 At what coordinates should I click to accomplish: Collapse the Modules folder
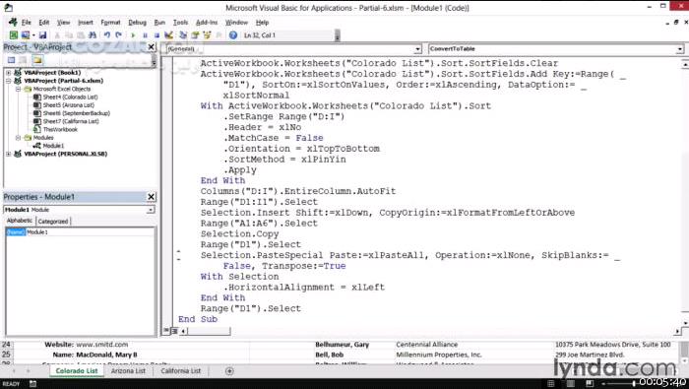click(18, 138)
